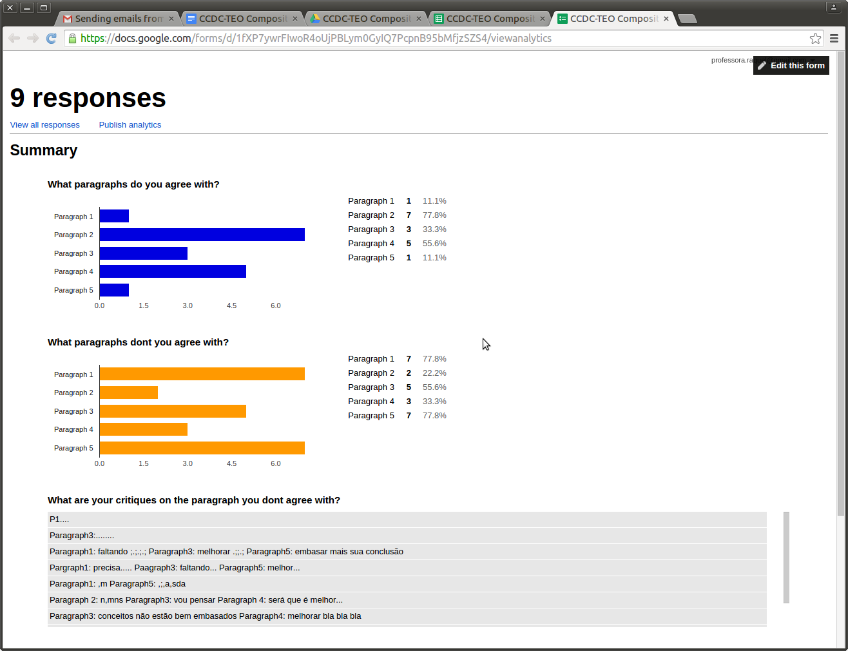Click the user profile icon in title bar
Screen dimensions: 848x651
pyautogui.click(x=833, y=8)
